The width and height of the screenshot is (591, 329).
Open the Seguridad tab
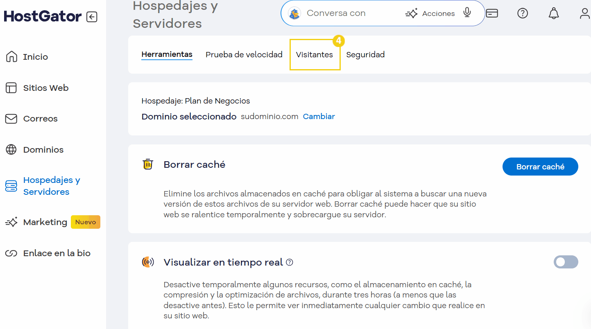tap(365, 54)
